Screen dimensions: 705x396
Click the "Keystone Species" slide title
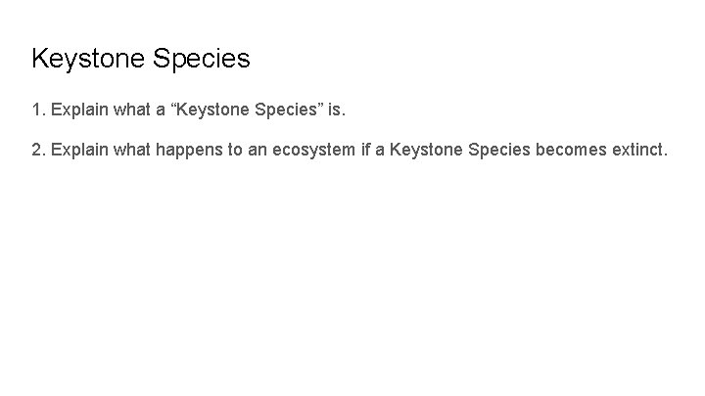(x=141, y=59)
